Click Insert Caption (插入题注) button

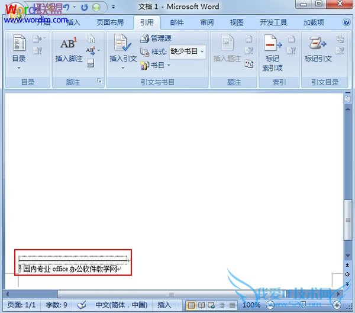(x=227, y=49)
